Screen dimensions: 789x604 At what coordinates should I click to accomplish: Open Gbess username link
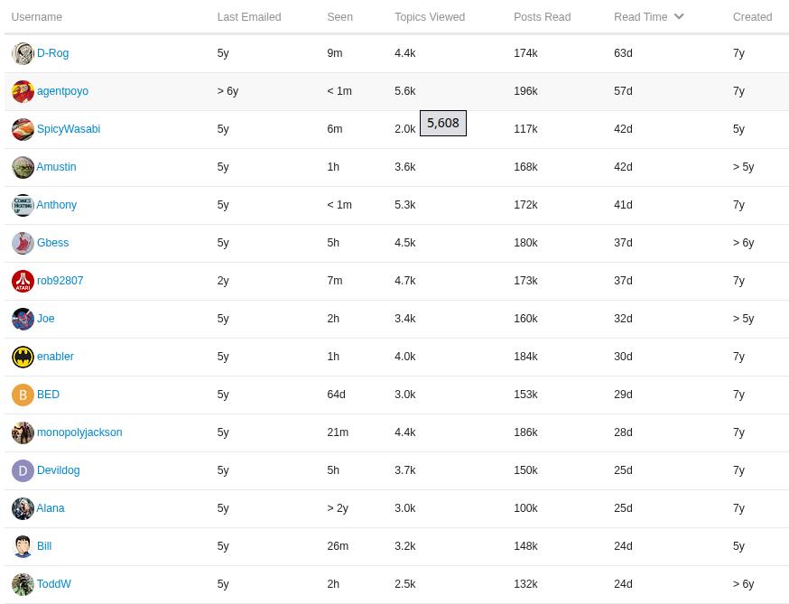(x=52, y=243)
